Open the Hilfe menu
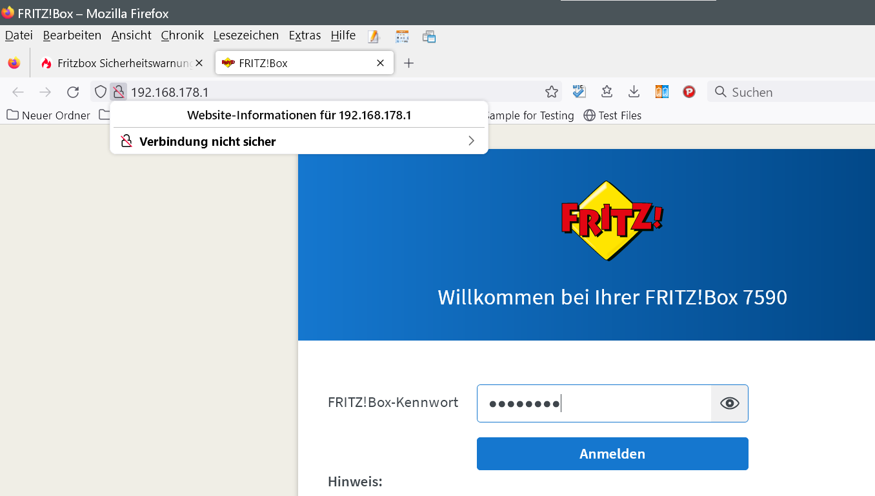 coord(343,35)
